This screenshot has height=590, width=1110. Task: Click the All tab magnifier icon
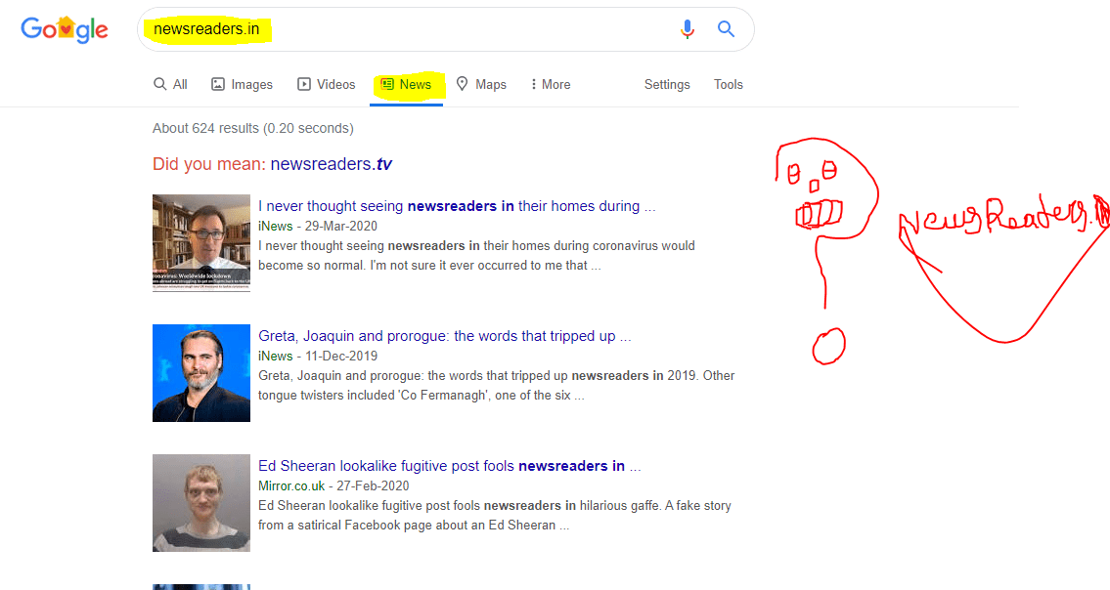point(160,84)
